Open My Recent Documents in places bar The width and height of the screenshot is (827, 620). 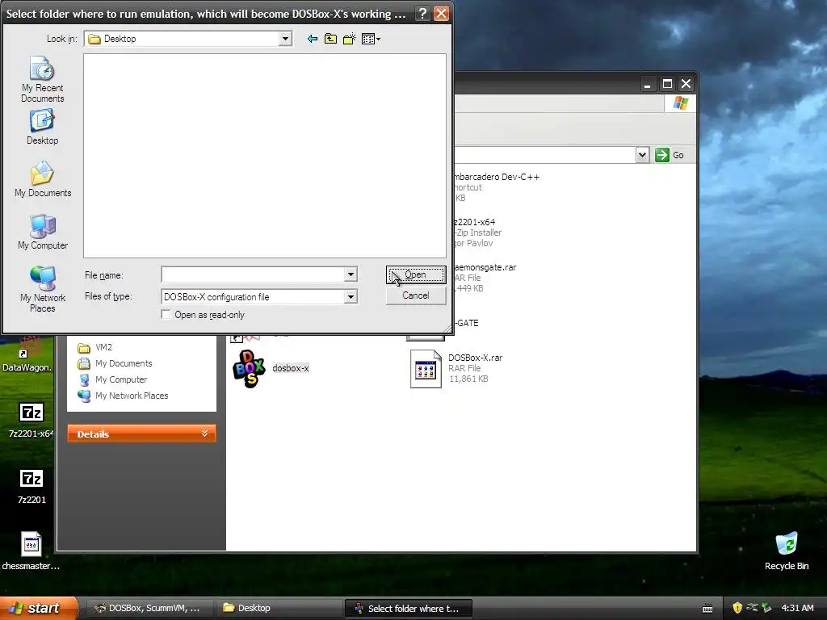[x=42, y=80]
